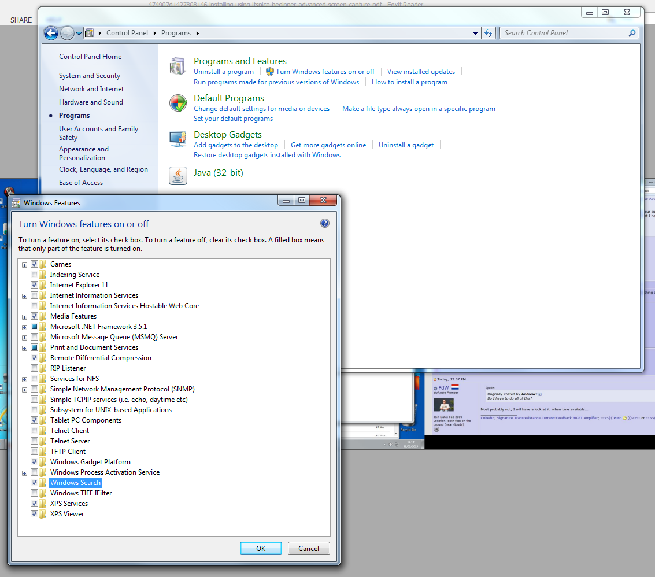Expand the Microsoft .NET Framework 3.5.1 node
655x577 pixels.
pos(25,327)
